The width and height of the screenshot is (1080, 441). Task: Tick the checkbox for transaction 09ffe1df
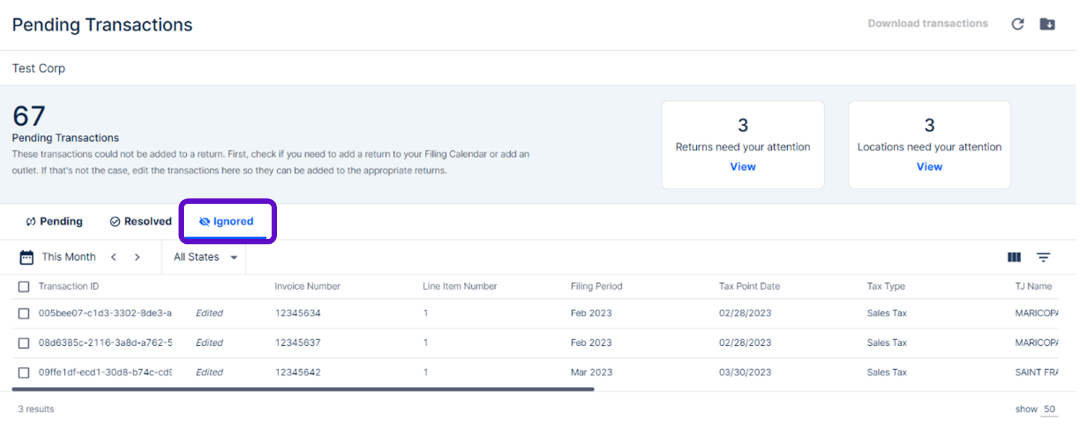[x=24, y=373]
